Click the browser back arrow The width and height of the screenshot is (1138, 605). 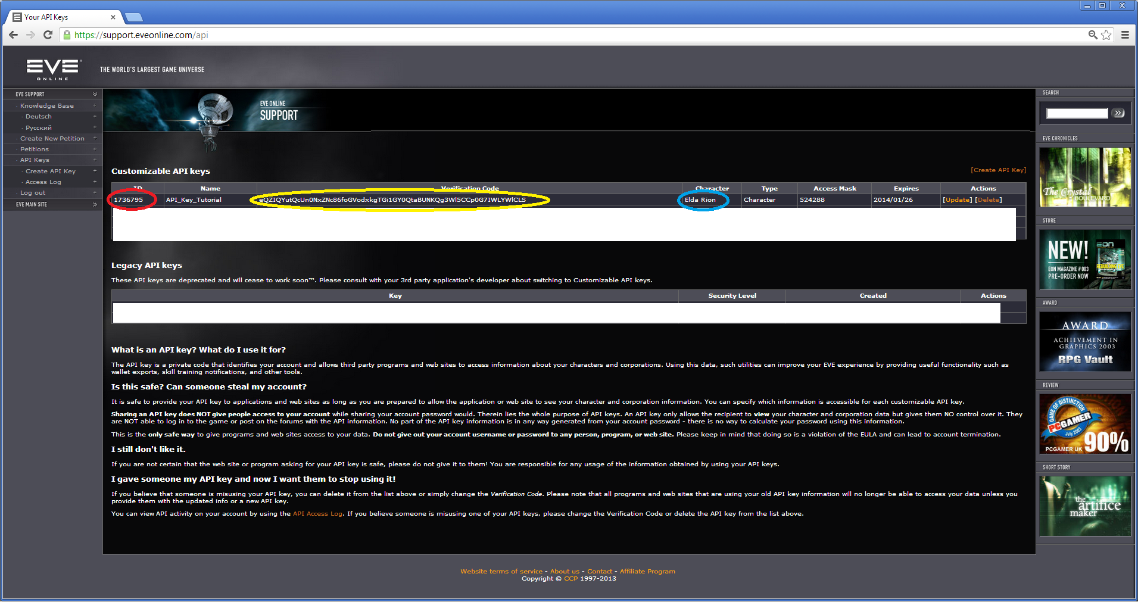click(x=14, y=35)
